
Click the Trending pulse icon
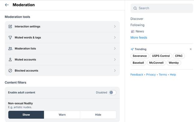pyautogui.click(x=132, y=49)
